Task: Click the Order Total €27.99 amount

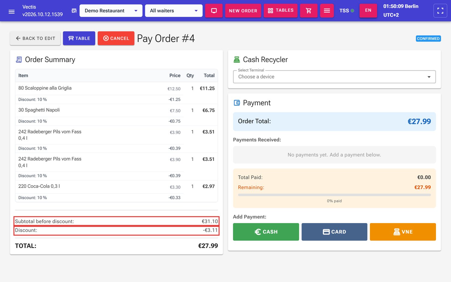Action: pyautogui.click(x=419, y=121)
